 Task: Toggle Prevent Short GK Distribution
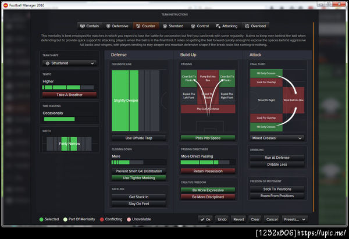click(138, 171)
